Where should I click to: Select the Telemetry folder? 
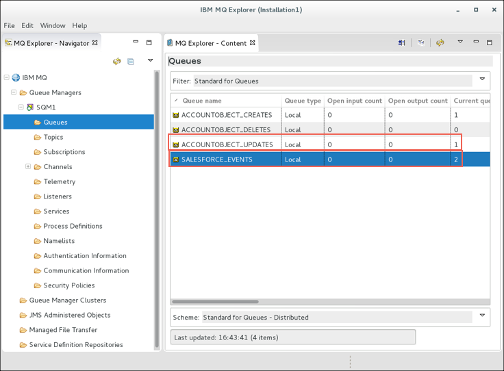[x=60, y=182]
